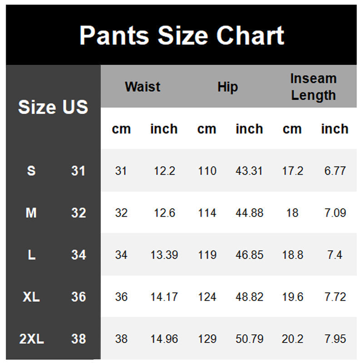Click the L size row label
The image size is (363, 363).
pyautogui.click(x=31, y=255)
